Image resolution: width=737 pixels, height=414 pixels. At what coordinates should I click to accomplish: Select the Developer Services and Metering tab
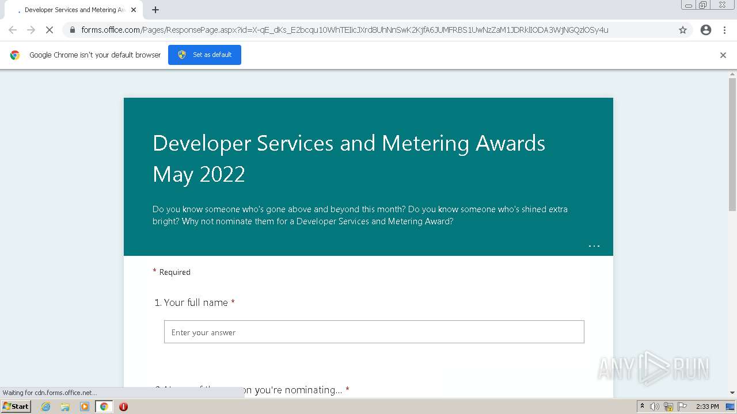75,10
